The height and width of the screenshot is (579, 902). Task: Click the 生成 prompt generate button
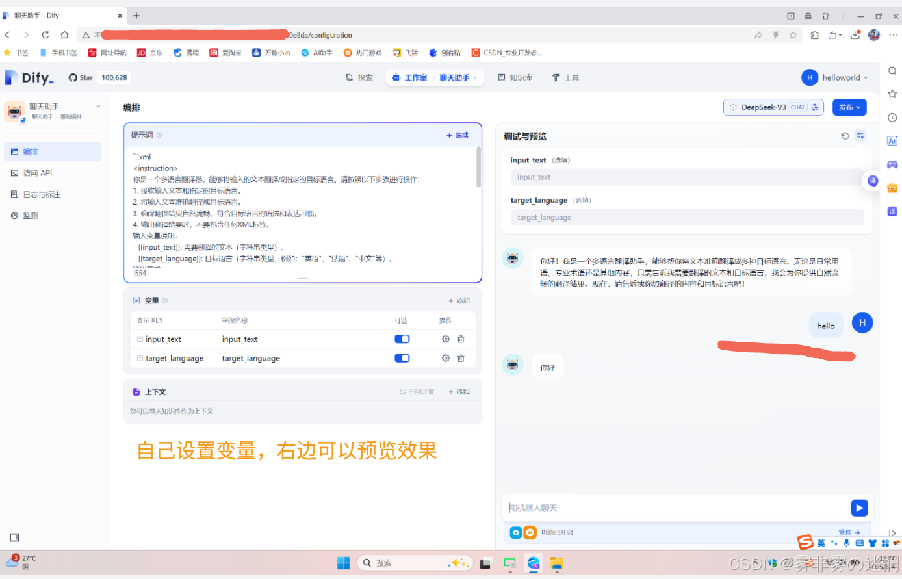pyautogui.click(x=457, y=135)
